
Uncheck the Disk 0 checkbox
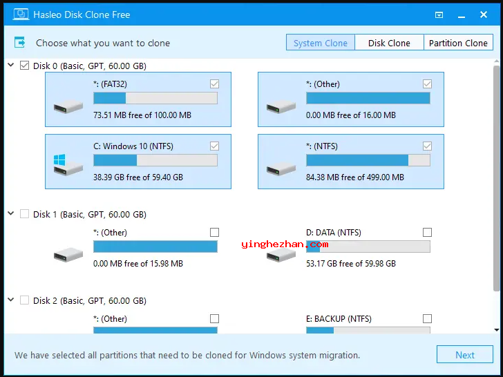click(x=25, y=66)
